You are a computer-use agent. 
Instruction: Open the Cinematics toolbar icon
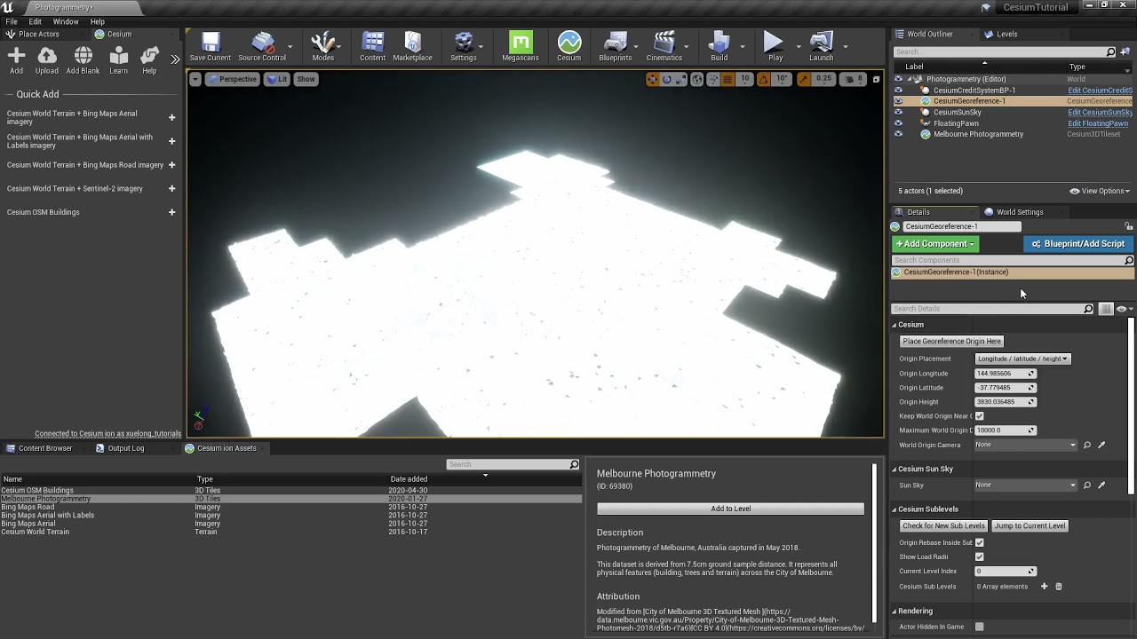pyautogui.click(x=664, y=46)
